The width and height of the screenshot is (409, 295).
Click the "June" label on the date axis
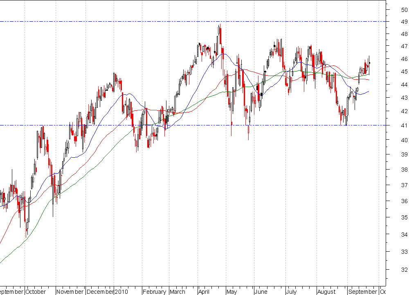[261, 292]
